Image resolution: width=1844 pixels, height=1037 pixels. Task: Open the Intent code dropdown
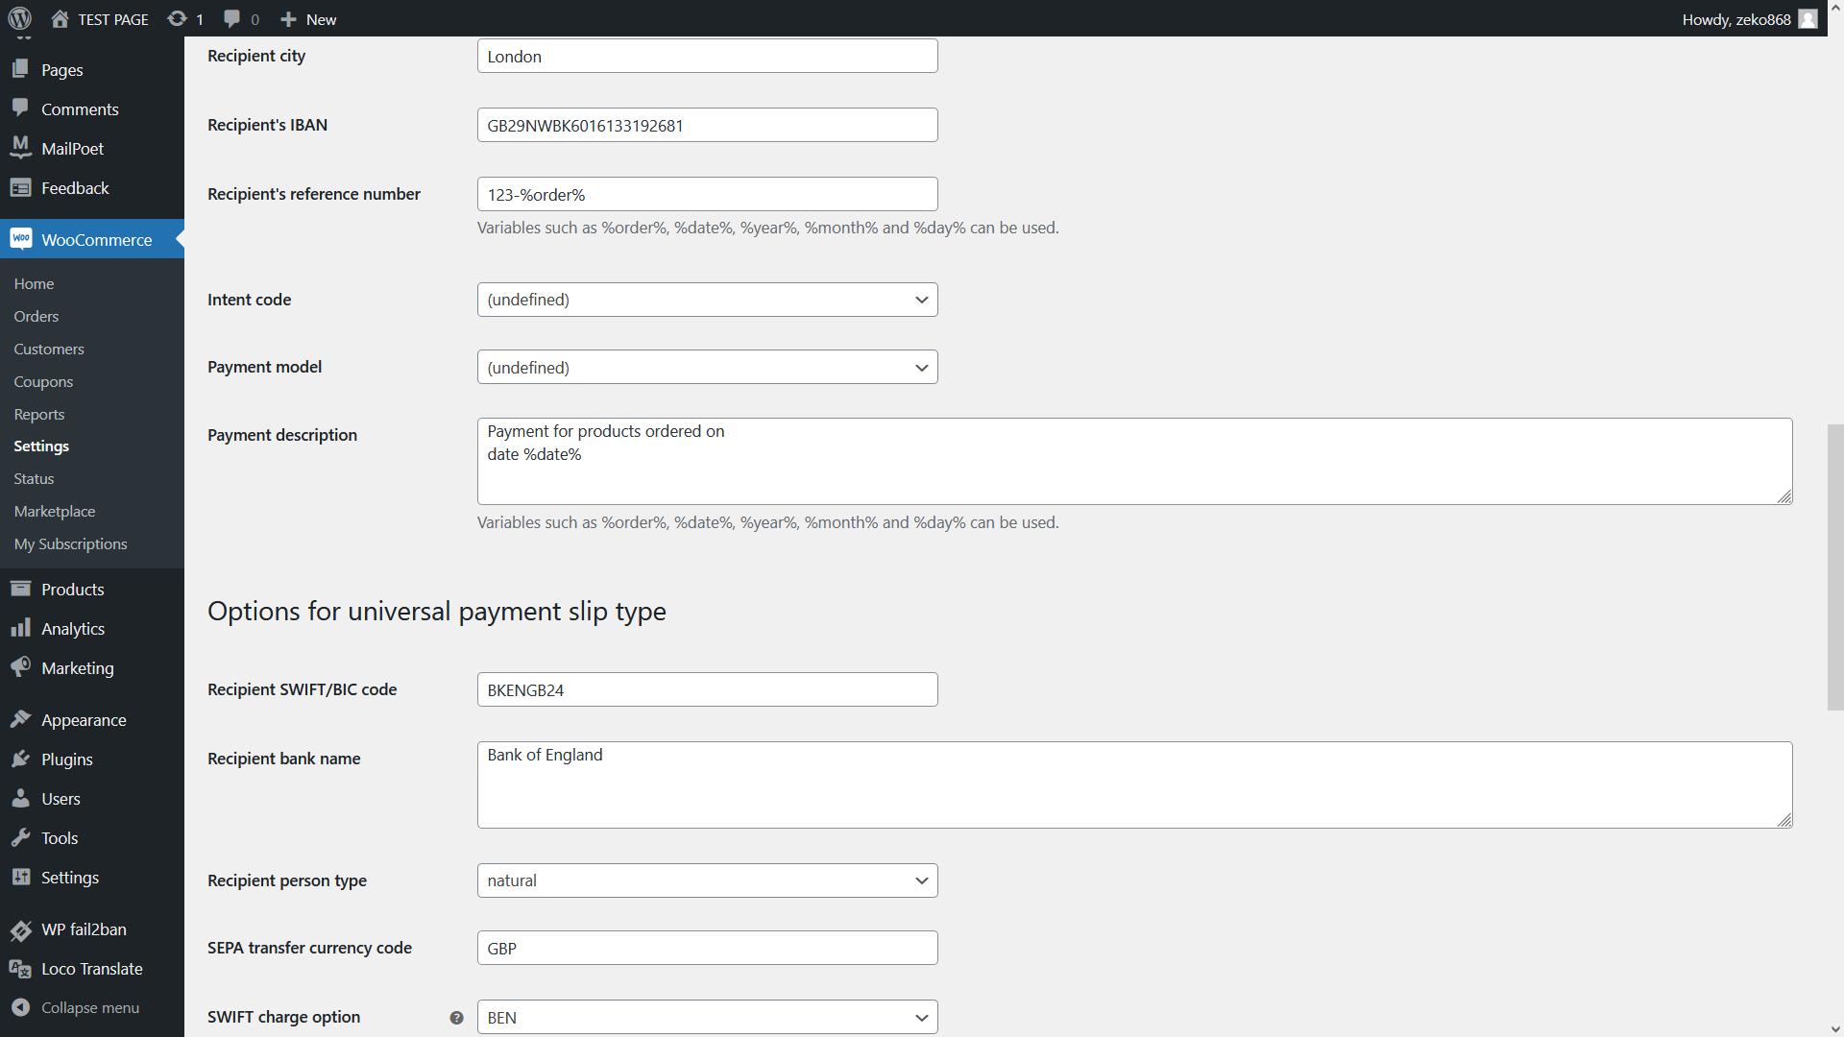pyautogui.click(x=707, y=300)
